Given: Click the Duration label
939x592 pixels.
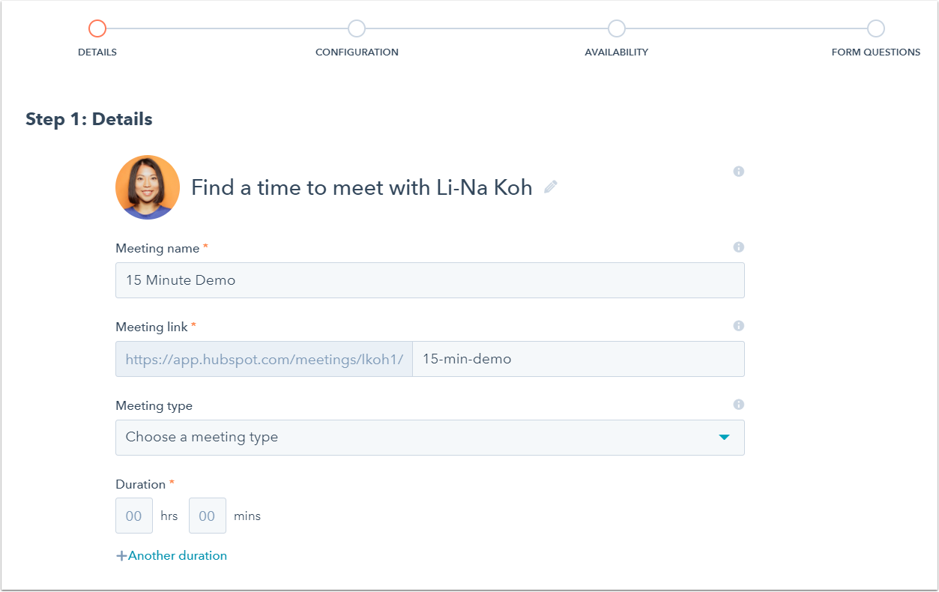Looking at the screenshot, I should tap(140, 484).
